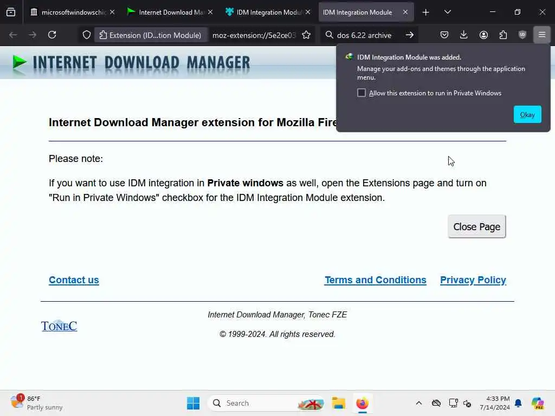Image resolution: width=555 pixels, height=416 pixels.
Task: Go forward to the next page
Action: 32,35
